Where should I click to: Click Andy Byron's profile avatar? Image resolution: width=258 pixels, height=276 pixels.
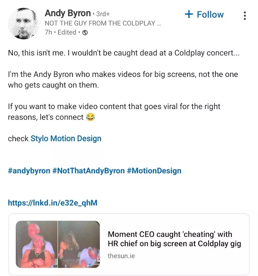pyautogui.click(x=23, y=23)
